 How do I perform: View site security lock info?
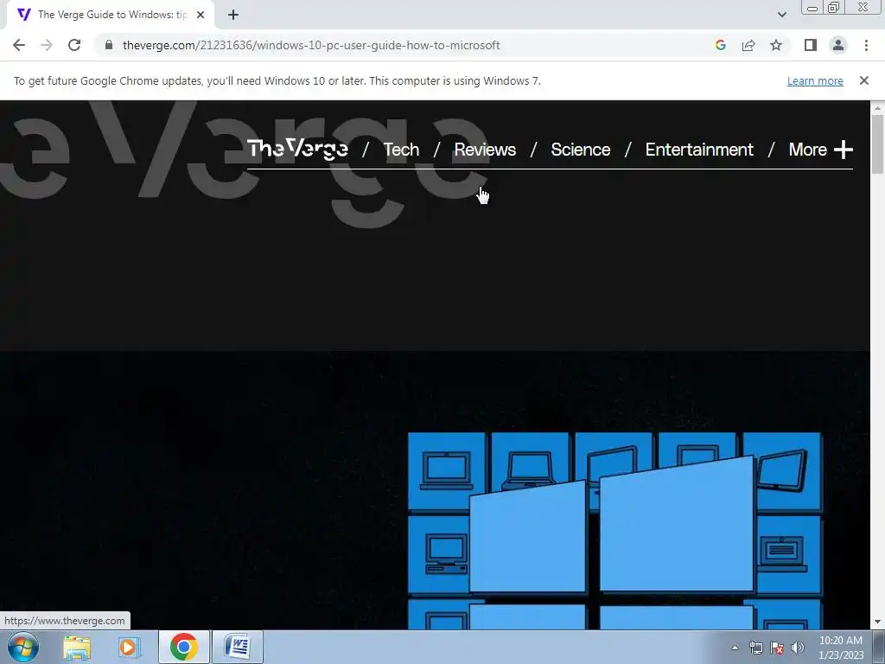click(109, 45)
